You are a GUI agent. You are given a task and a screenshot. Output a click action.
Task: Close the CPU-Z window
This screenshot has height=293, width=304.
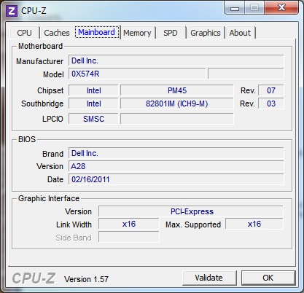(x=281, y=7)
